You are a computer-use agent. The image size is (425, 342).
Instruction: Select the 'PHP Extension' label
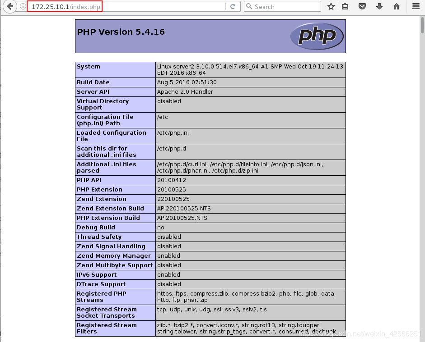pyautogui.click(x=99, y=190)
